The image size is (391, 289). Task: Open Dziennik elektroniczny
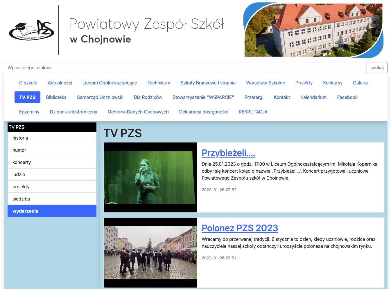click(x=73, y=112)
